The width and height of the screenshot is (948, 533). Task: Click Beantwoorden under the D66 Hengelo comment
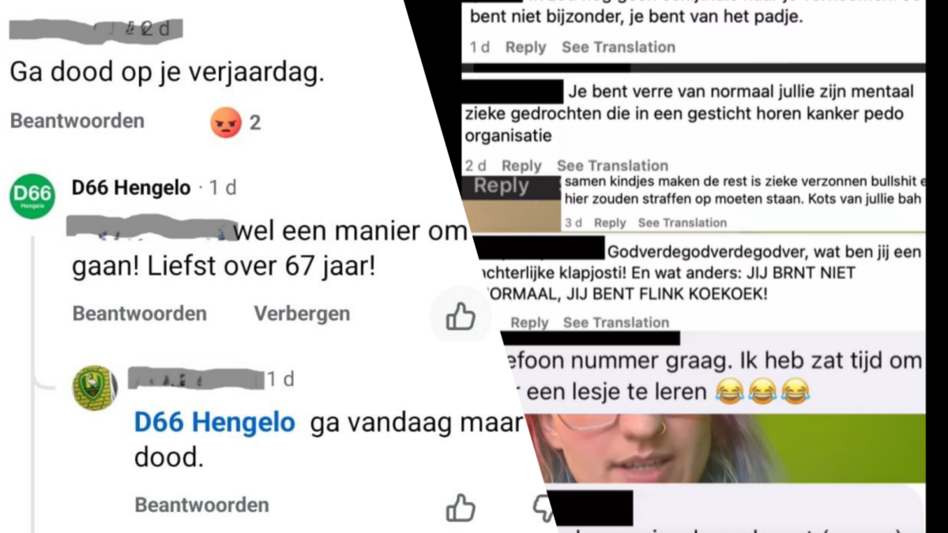pyautogui.click(x=140, y=313)
